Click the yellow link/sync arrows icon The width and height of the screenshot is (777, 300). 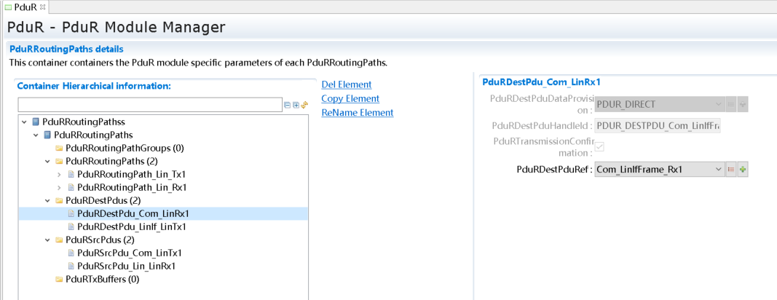tap(304, 106)
